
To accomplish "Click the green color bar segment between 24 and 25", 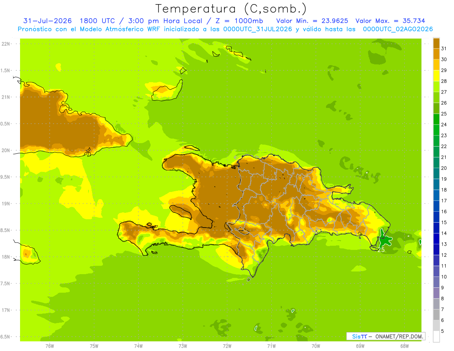I will pyautogui.click(x=436, y=119).
